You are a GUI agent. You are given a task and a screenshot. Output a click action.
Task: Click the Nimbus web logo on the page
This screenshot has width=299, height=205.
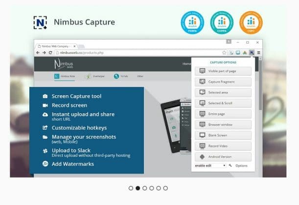point(64,64)
